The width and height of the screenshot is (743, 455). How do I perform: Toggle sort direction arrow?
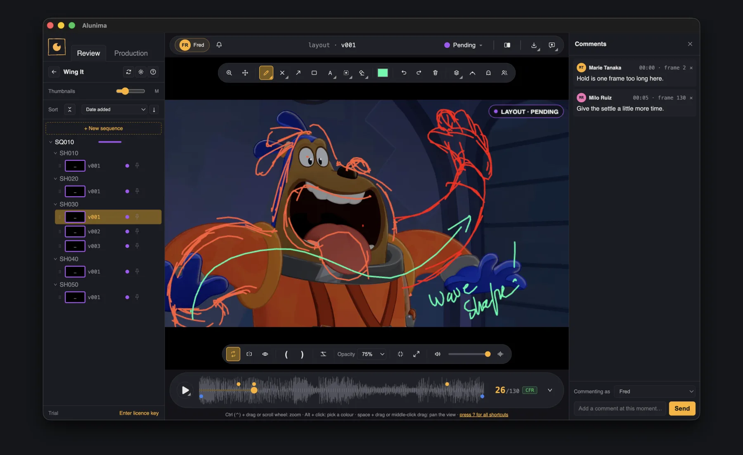tap(154, 109)
